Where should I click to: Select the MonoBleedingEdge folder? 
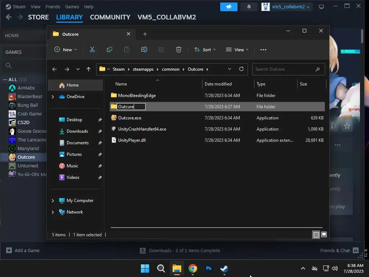[x=137, y=95]
